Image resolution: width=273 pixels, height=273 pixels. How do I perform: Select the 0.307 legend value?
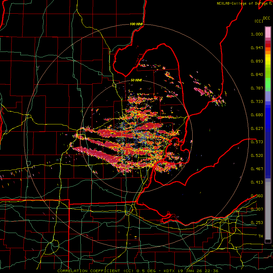pyautogui.click(x=257, y=209)
